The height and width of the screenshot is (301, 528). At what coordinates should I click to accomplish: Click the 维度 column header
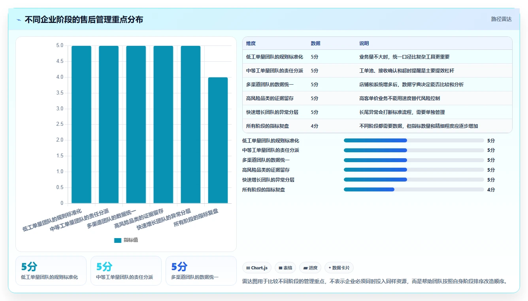click(251, 44)
